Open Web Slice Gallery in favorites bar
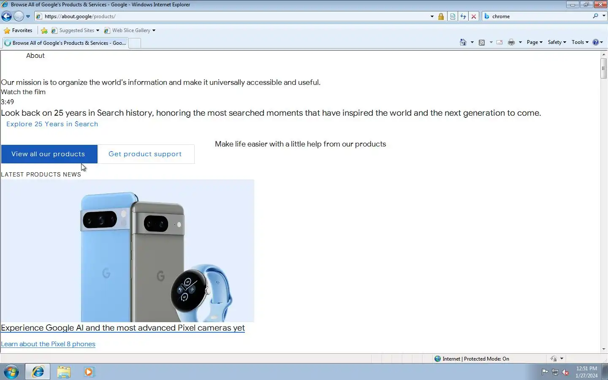This screenshot has height=380, width=608. pyautogui.click(x=130, y=30)
